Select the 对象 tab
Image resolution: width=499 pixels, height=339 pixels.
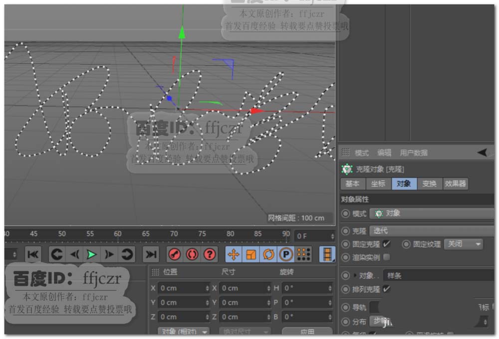pyautogui.click(x=404, y=184)
